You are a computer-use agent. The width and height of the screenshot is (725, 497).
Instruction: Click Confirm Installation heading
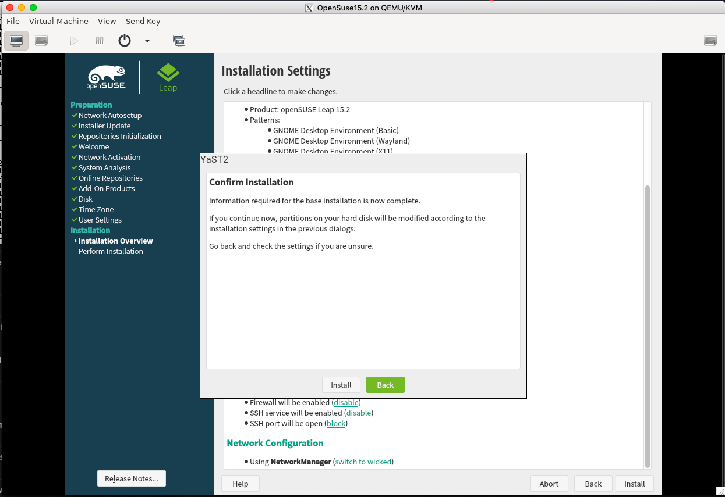point(252,182)
